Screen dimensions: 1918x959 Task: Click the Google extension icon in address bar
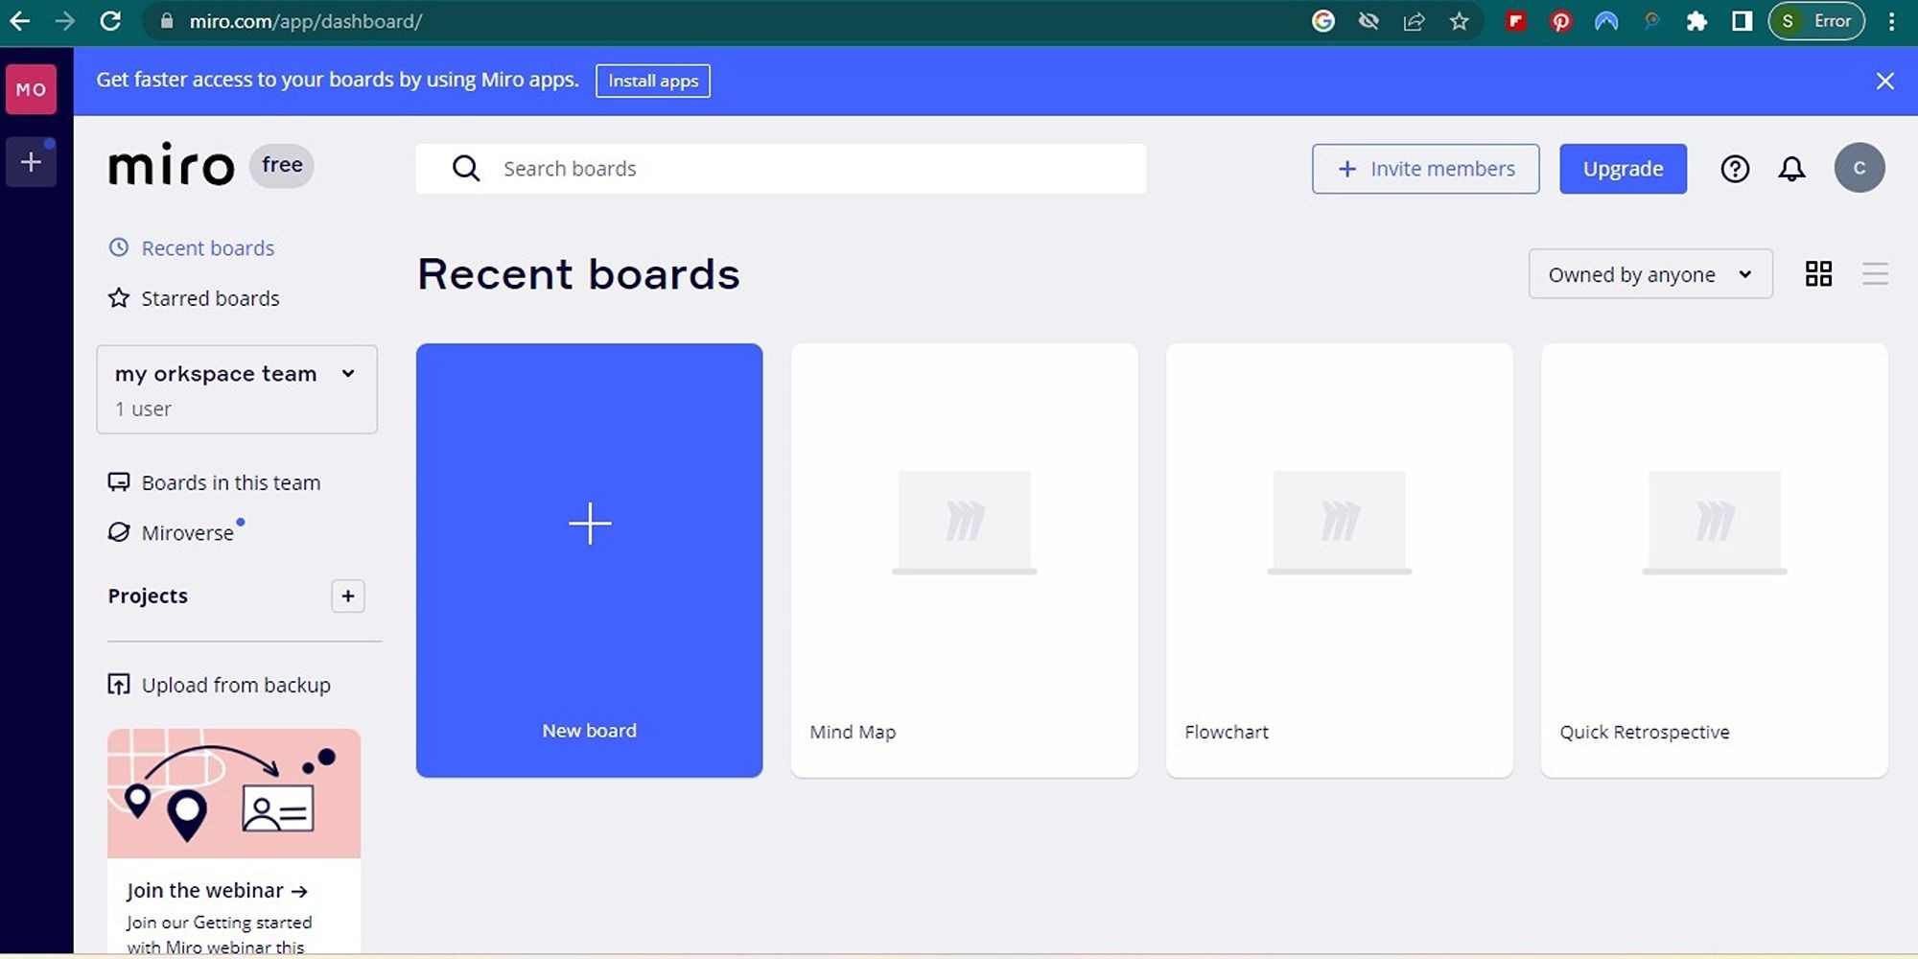tap(1323, 21)
